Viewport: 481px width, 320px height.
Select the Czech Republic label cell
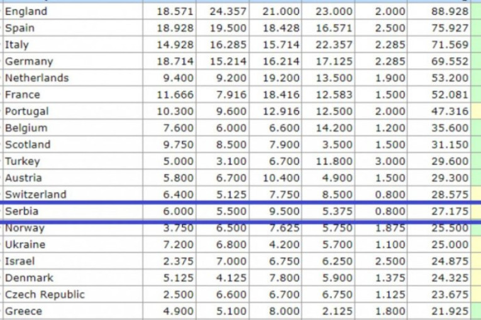(45, 294)
